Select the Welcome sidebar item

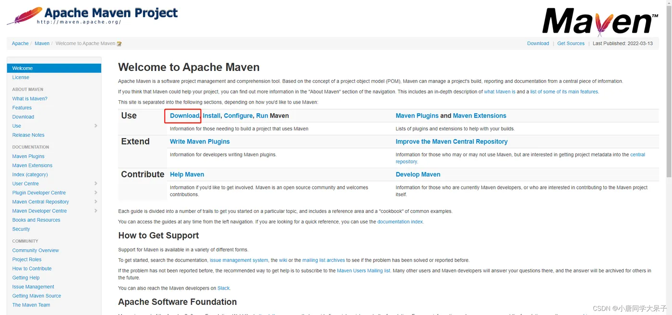54,68
